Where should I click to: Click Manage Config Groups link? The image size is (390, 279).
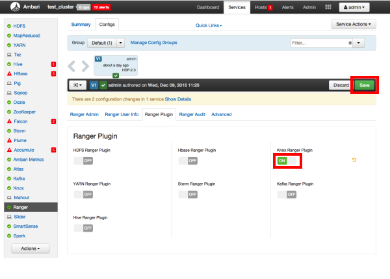tap(153, 43)
